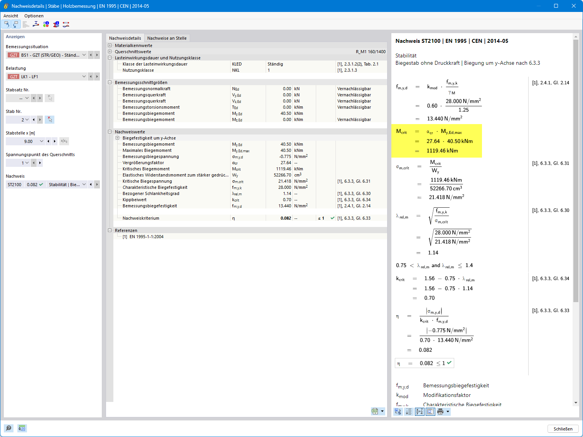Switch to Nachweisdetails tab
Image resolution: width=583 pixels, height=437 pixels.
click(125, 38)
